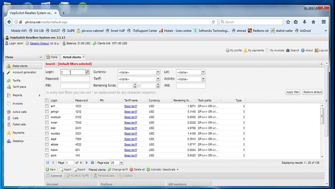Tick the checkbox for bilal row
The image size is (335, 189).
[47, 128]
